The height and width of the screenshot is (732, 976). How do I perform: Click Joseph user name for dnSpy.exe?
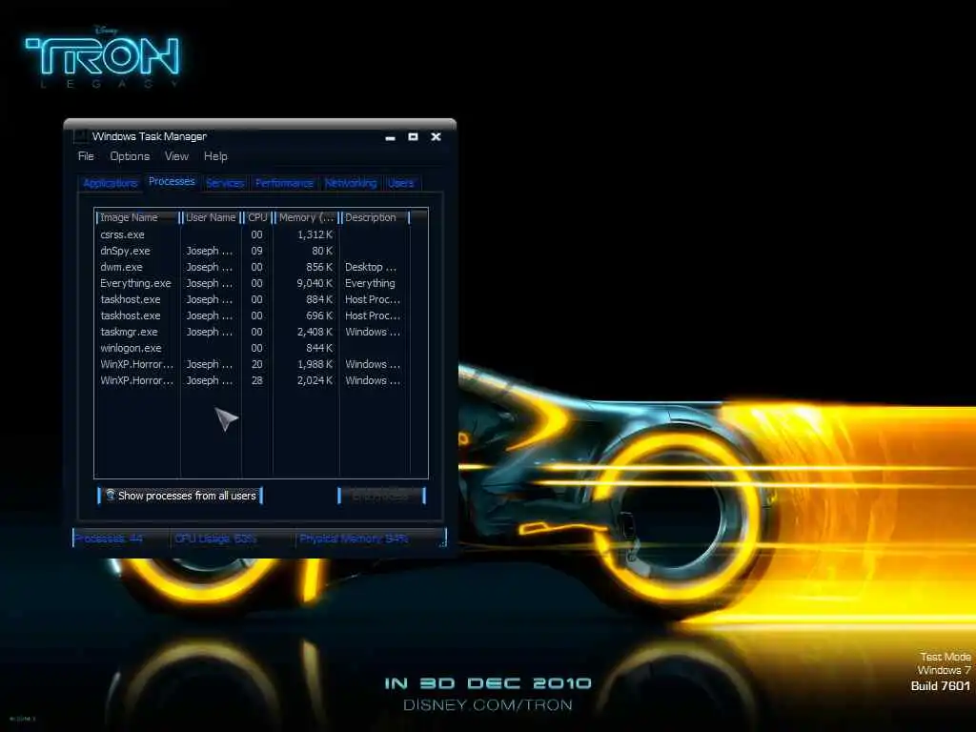pyautogui.click(x=209, y=251)
